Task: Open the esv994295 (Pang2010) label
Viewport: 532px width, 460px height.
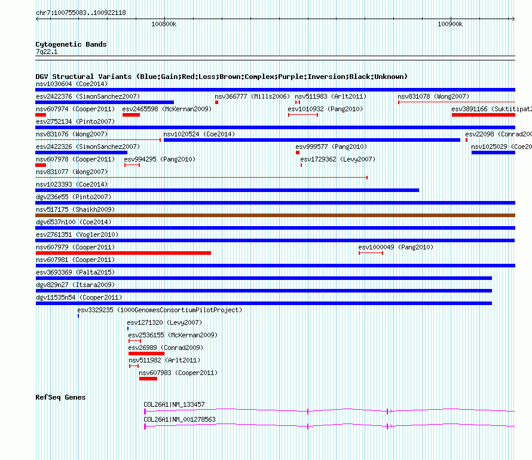Action: point(160,159)
